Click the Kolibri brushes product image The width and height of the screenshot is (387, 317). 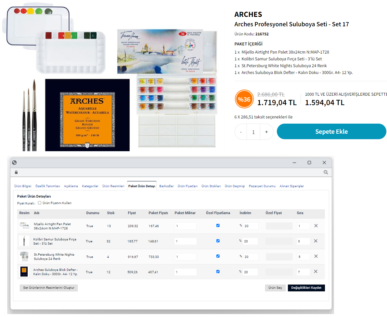point(30,115)
